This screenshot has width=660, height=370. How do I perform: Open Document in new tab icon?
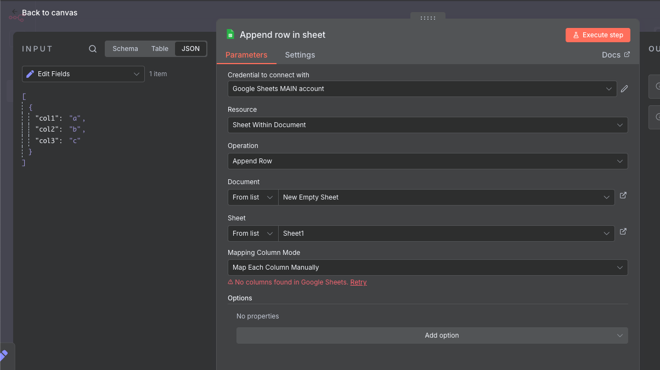623,196
